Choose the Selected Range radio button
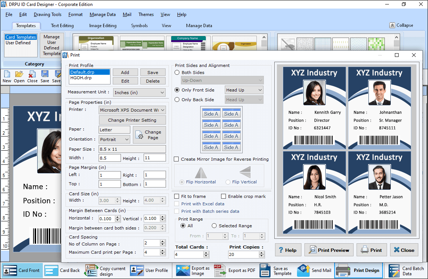 (214, 226)
